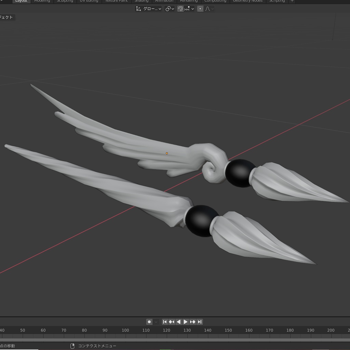The height and width of the screenshot is (350, 350).
Task: Click frame 190 on the timeline ruler
Action: [310, 330]
